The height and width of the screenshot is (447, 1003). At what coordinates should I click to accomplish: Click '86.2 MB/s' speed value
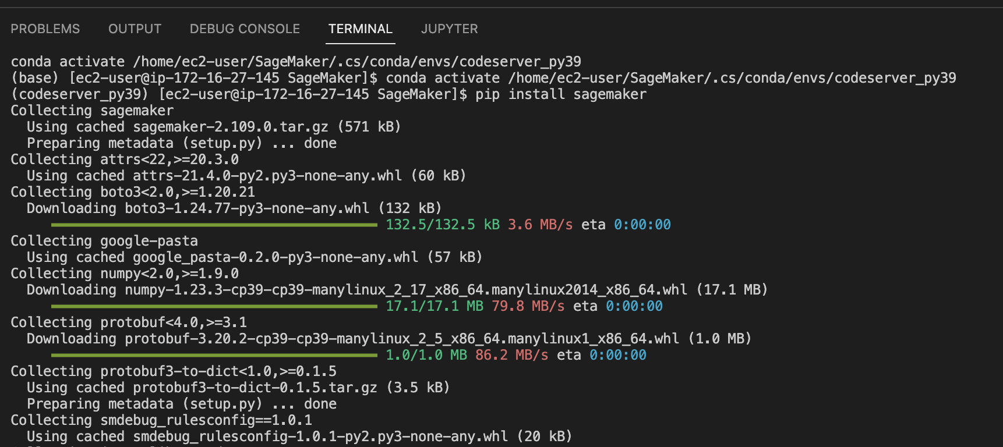511,355
